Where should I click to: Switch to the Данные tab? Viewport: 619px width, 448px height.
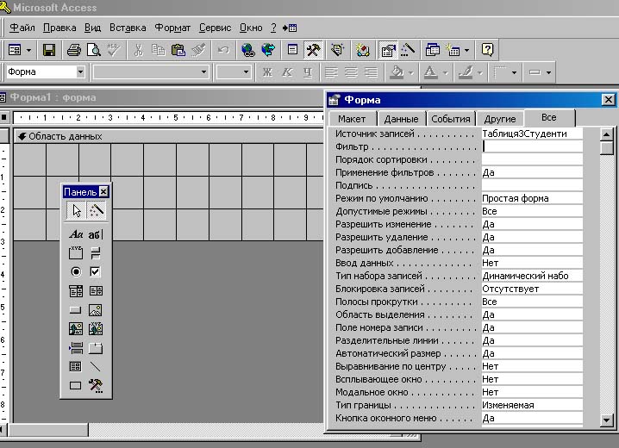401,119
